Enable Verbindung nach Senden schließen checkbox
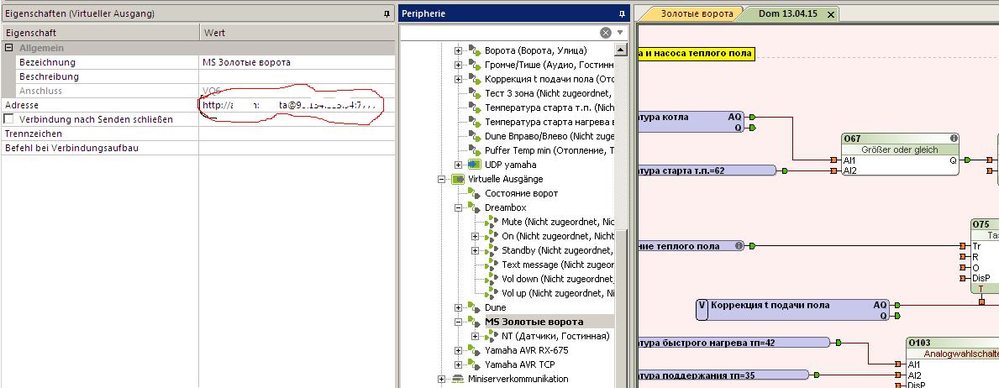Viewport: 999px width, 388px height. (9, 119)
